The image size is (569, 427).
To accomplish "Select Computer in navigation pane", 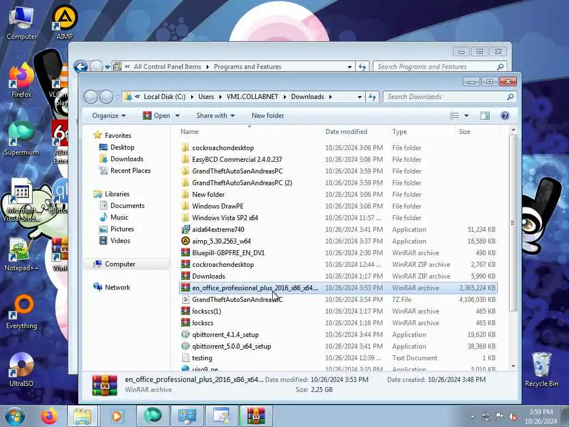I will coord(120,264).
